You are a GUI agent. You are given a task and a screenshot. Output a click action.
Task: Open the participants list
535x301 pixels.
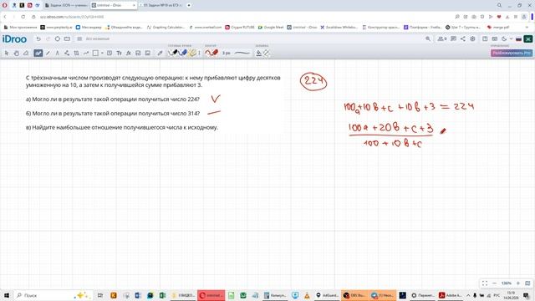[x=442, y=39]
